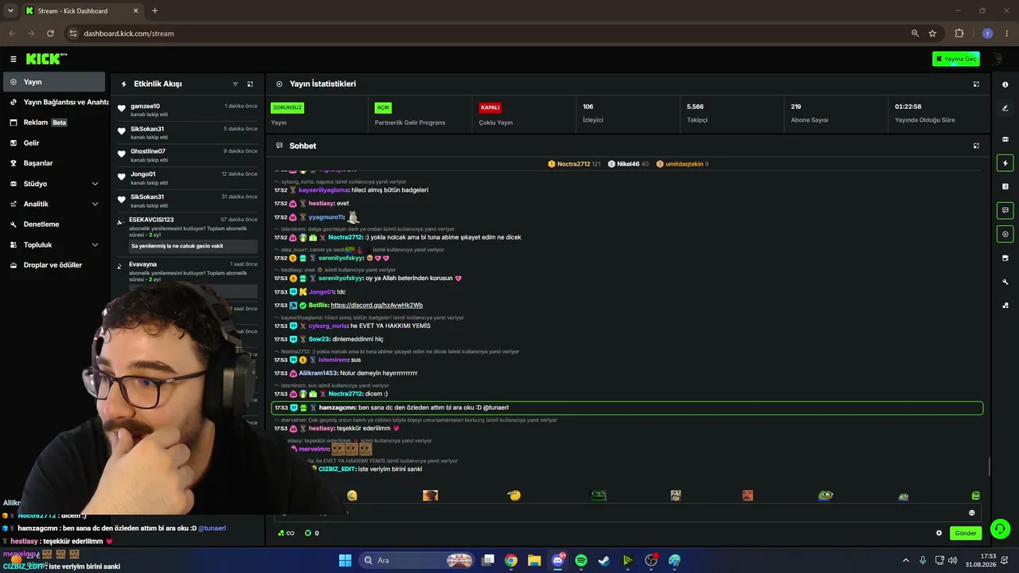Select the green square emote at far right

pyautogui.click(x=975, y=496)
